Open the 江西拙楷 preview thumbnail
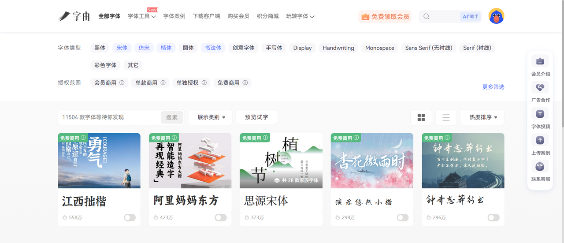The width and height of the screenshot is (564, 243). click(99, 161)
